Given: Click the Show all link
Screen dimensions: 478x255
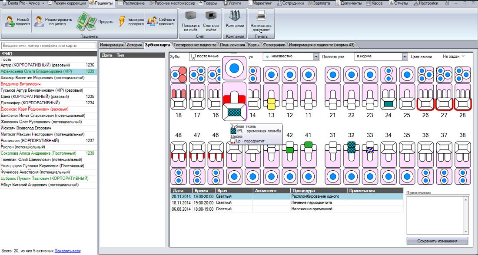Looking at the screenshot, I should click(x=68, y=251).
